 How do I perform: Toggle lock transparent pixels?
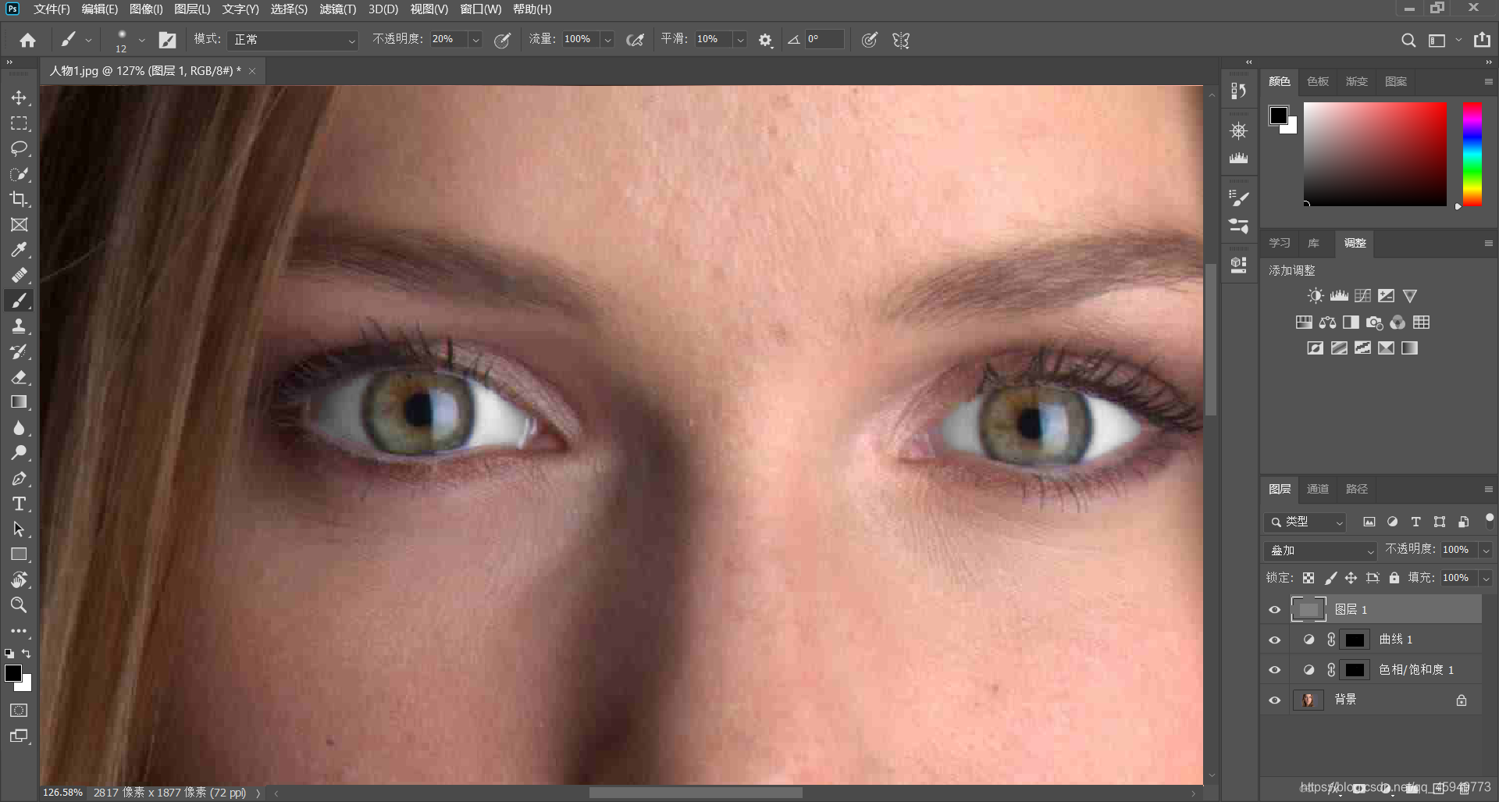point(1309,578)
